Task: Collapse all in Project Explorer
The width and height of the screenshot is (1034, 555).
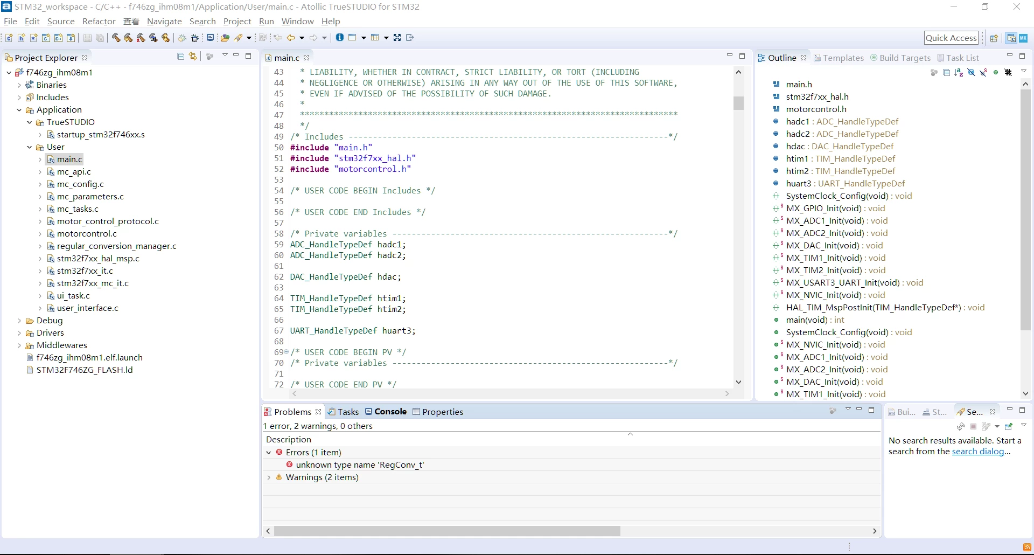Action: (x=181, y=57)
